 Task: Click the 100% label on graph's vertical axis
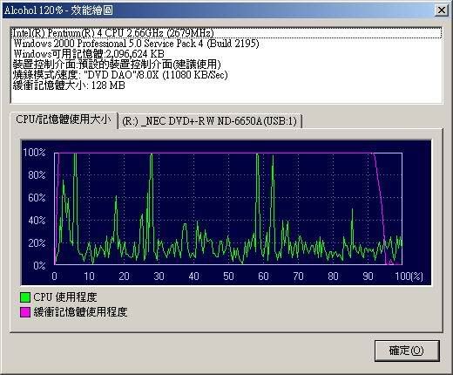[34, 153]
